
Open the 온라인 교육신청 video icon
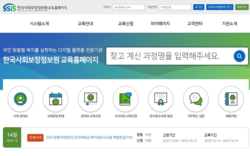click(x=91, y=99)
